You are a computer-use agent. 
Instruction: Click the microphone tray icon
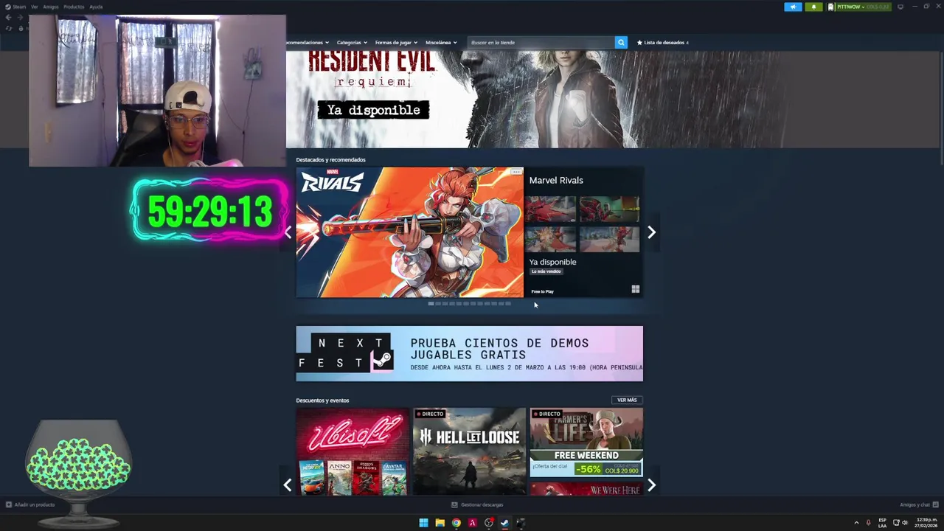[x=868, y=523]
